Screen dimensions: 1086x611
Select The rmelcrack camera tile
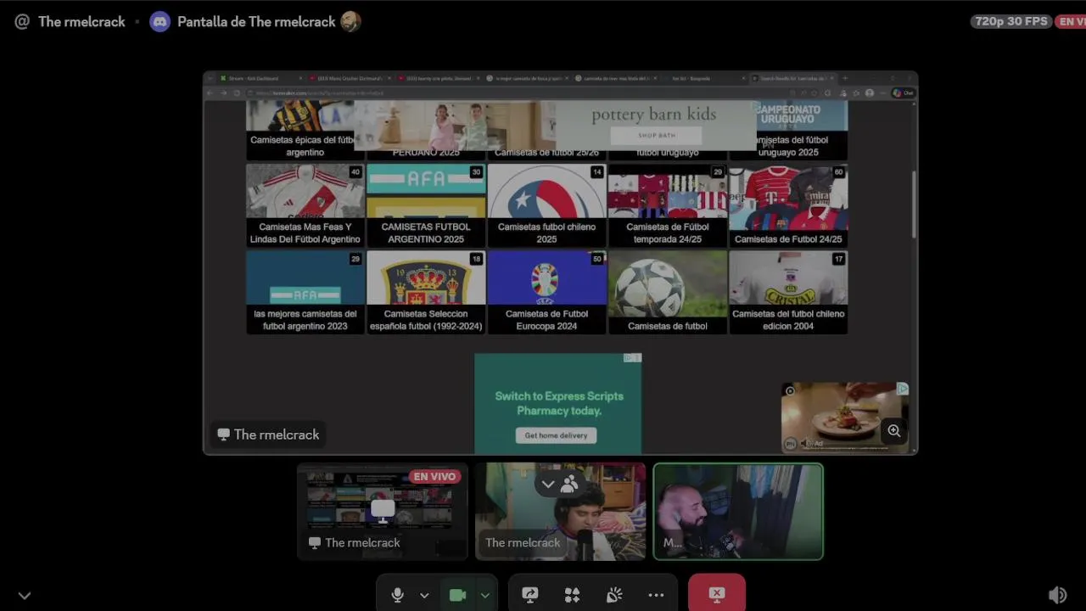pos(560,511)
